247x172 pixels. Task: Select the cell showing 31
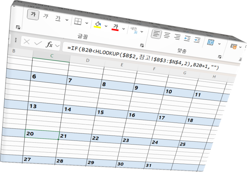pos(159,166)
